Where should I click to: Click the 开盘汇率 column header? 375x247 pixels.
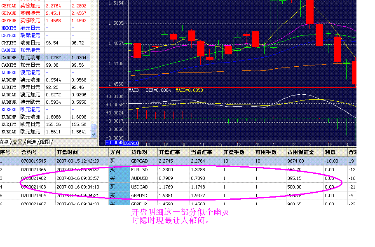pyautogui.click(x=173, y=152)
